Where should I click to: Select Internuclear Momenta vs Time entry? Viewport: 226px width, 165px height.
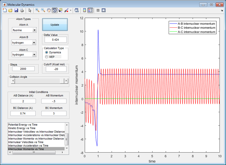coord(36,149)
